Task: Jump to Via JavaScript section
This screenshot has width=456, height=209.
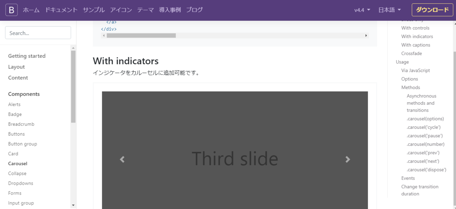Action: [415, 71]
